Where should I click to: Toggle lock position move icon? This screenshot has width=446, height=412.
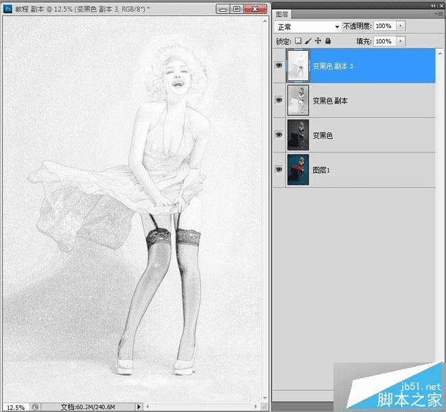tap(318, 41)
